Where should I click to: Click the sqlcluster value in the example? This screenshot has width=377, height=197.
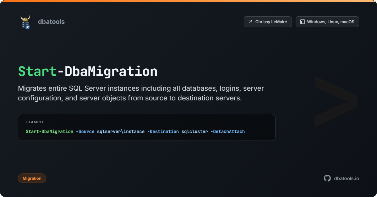point(194,131)
